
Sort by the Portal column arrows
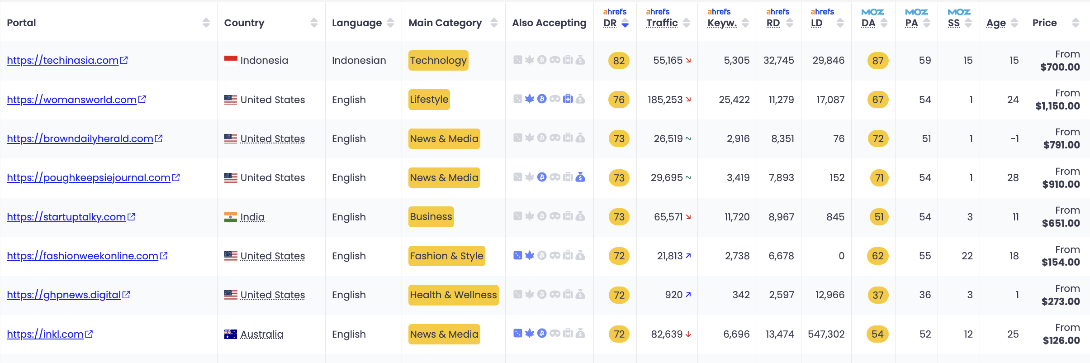point(206,23)
